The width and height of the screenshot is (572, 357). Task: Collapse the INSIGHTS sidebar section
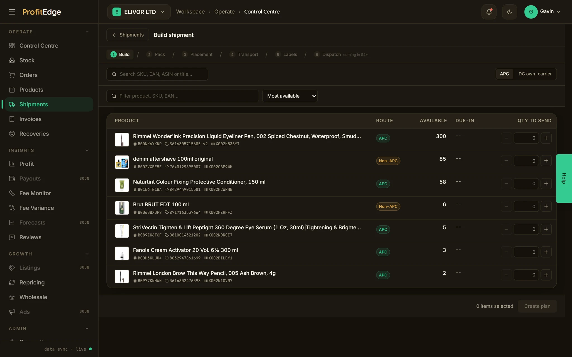[x=87, y=150]
